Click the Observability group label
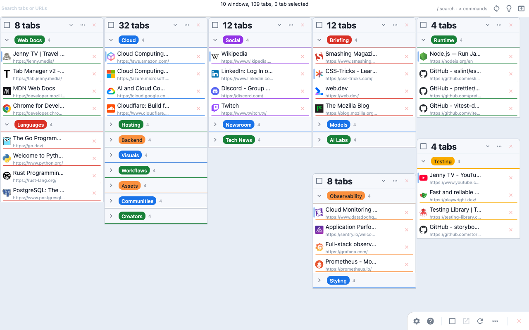Viewport: 529px width, 330px height. tap(346, 196)
